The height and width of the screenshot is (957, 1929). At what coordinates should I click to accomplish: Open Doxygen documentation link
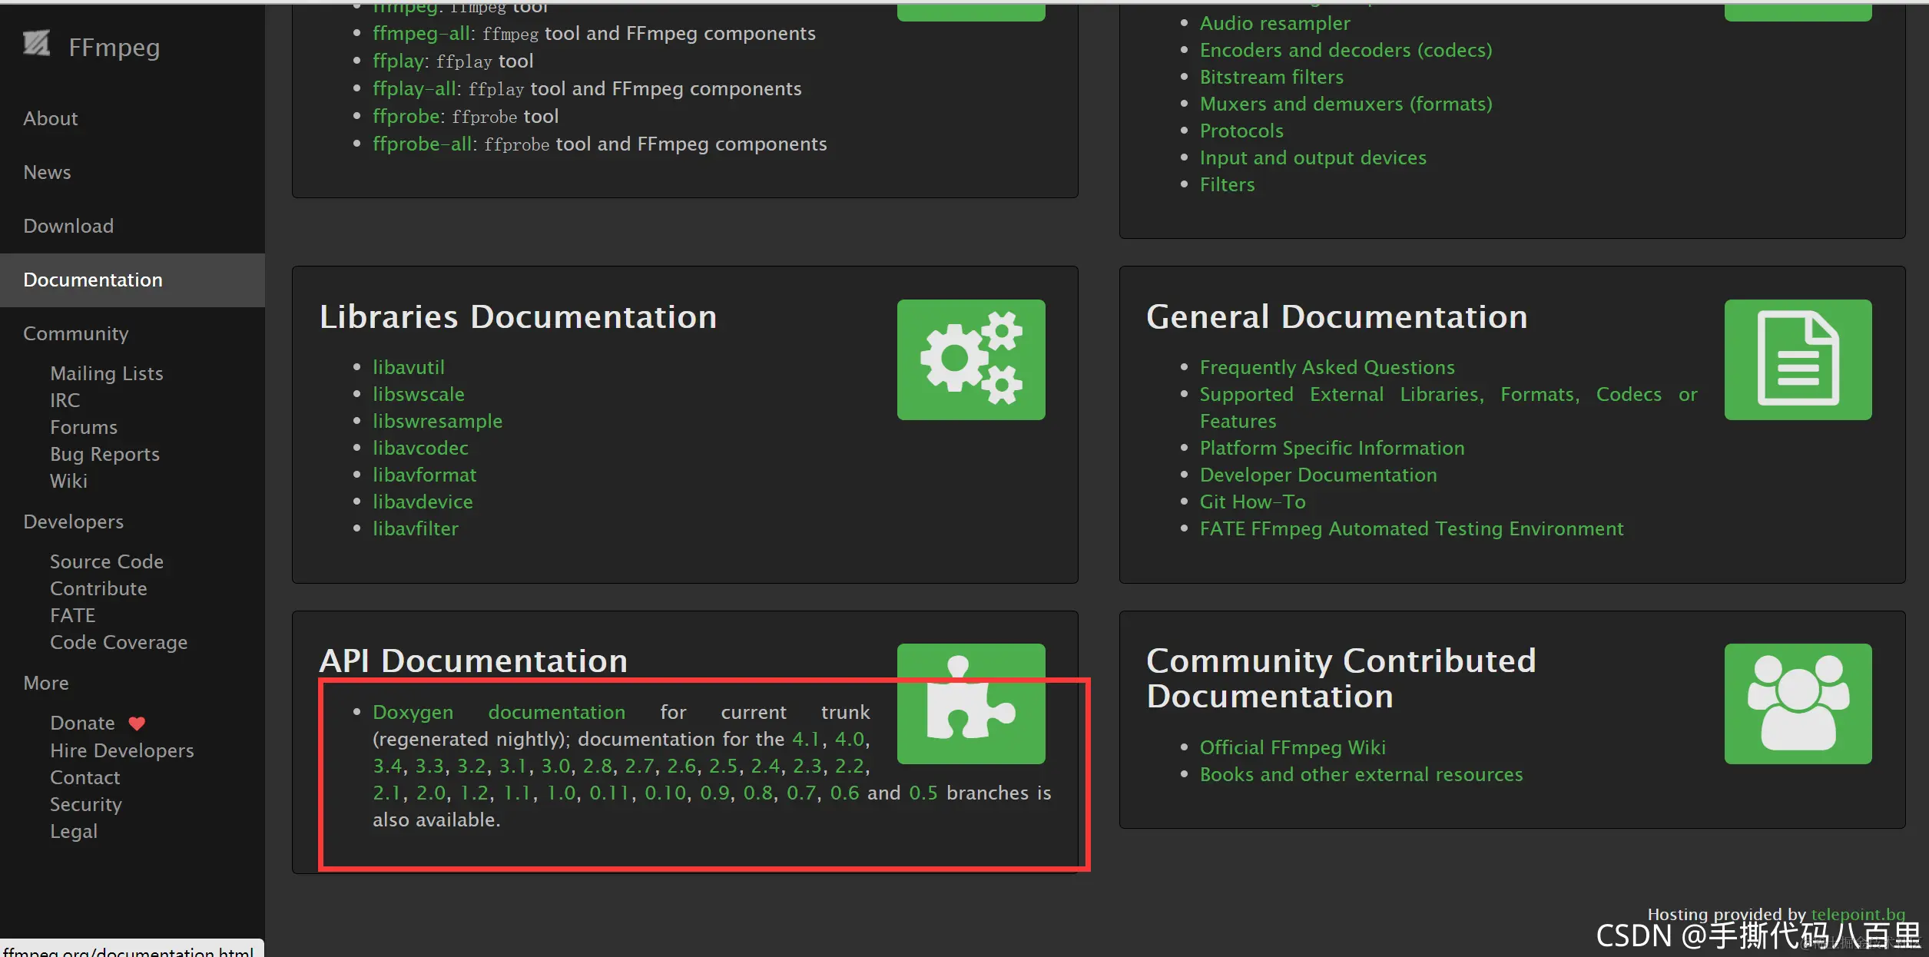499,712
